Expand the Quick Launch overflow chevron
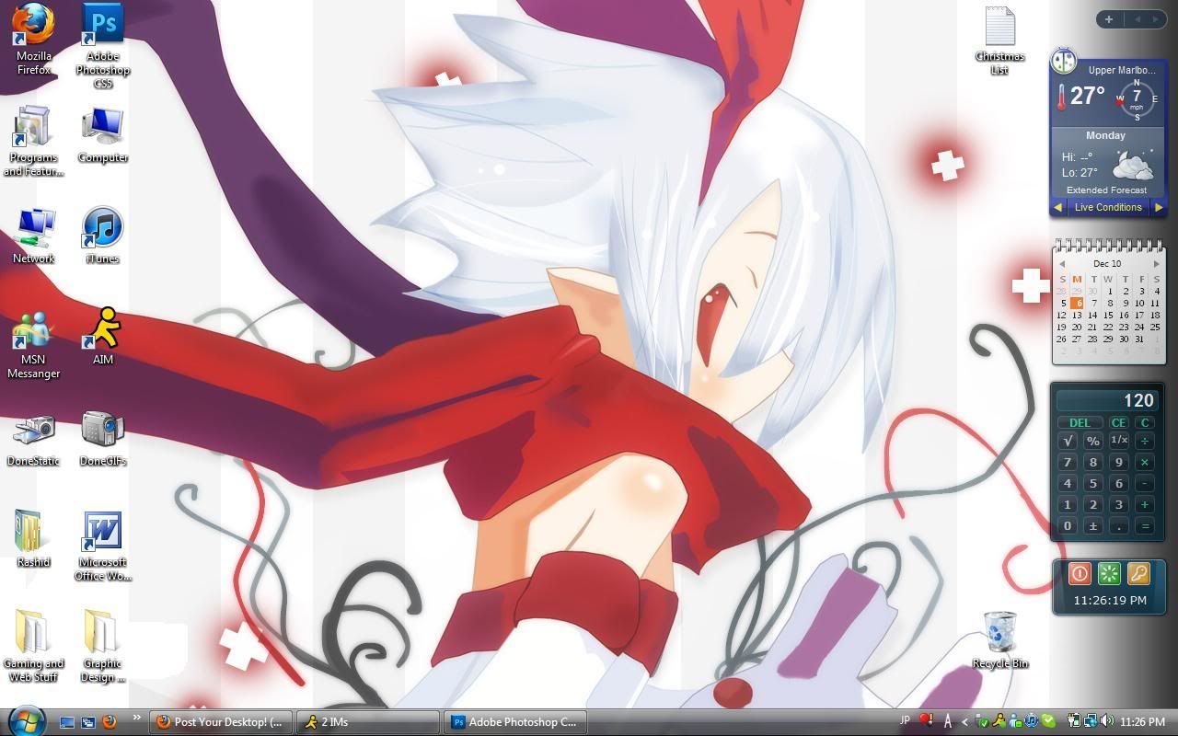This screenshot has width=1178, height=736. point(137,718)
